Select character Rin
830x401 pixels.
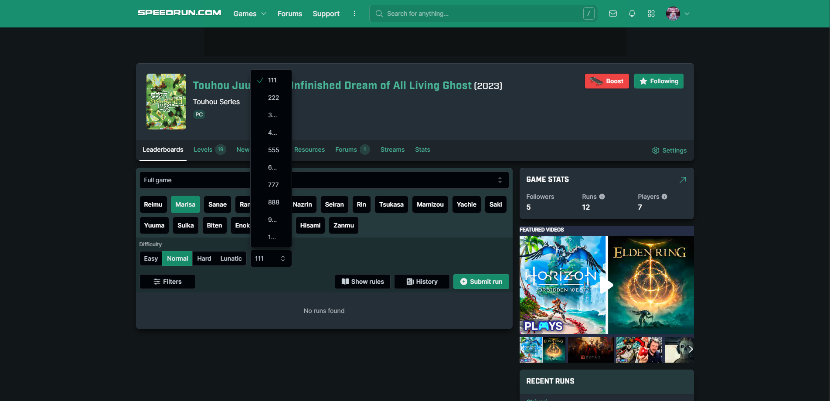point(361,204)
